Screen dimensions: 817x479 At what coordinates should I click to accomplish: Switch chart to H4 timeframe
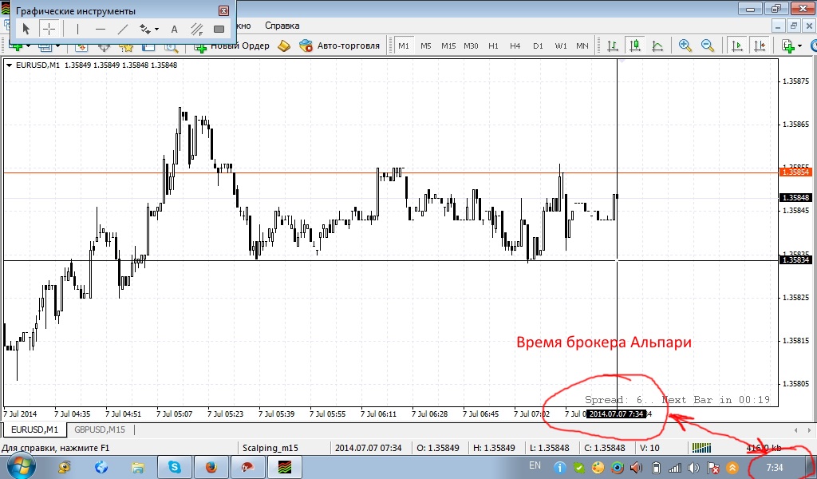tap(515, 46)
